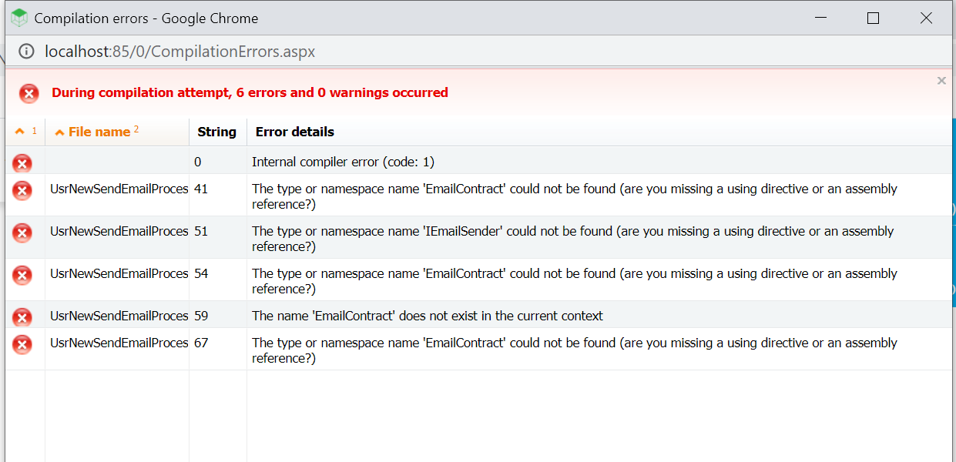The width and height of the screenshot is (956, 462).
Task: Dismiss the compilation error banner with x
Action: [941, 80]
